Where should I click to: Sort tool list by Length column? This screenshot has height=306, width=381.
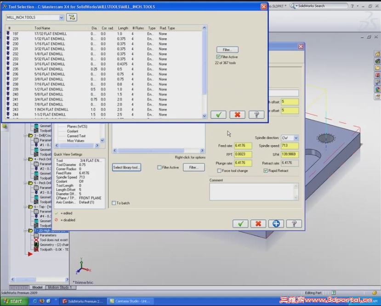point(123,28)
